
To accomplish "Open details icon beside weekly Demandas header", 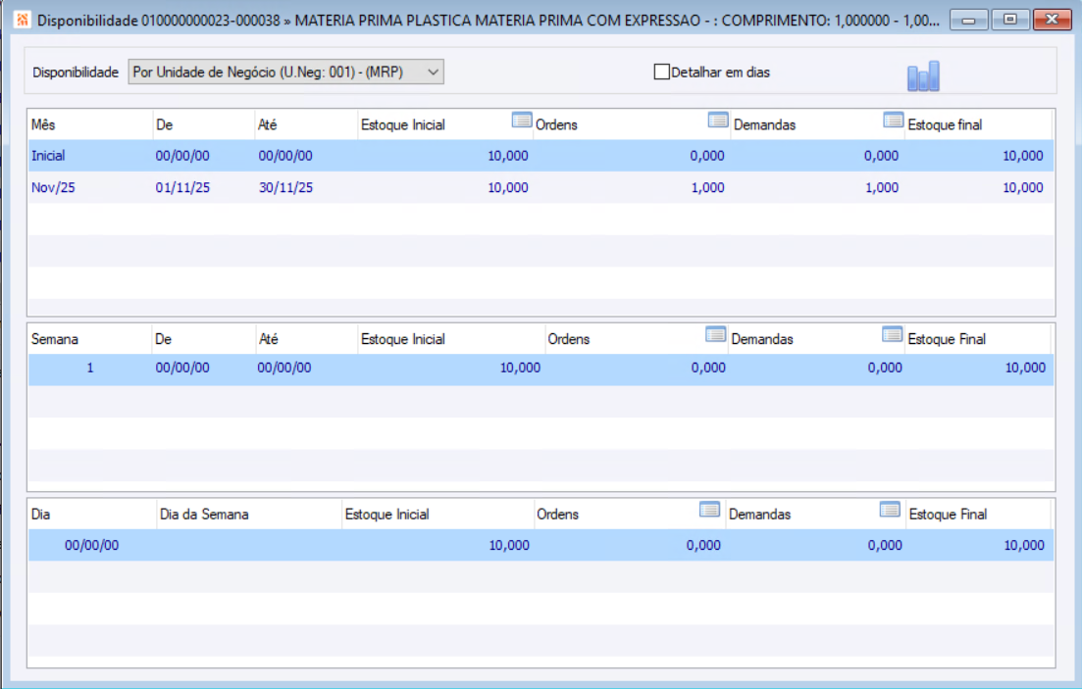I will click(893, 334).
